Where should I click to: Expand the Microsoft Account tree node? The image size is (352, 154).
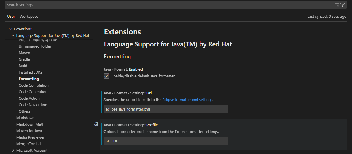13,150
